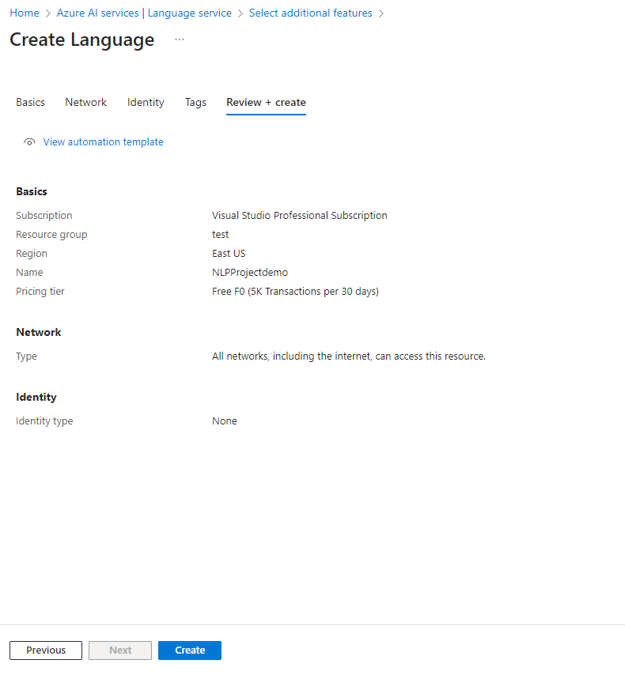
Task: Click the Pricing tier field label
Action: coord(40,292)
